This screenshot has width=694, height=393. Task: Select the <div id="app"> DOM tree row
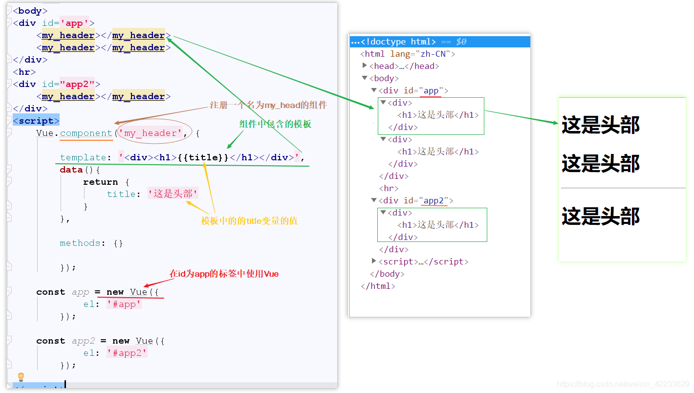[413, 90]
